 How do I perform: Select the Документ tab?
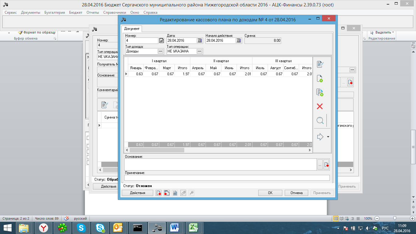click(132, 29)
